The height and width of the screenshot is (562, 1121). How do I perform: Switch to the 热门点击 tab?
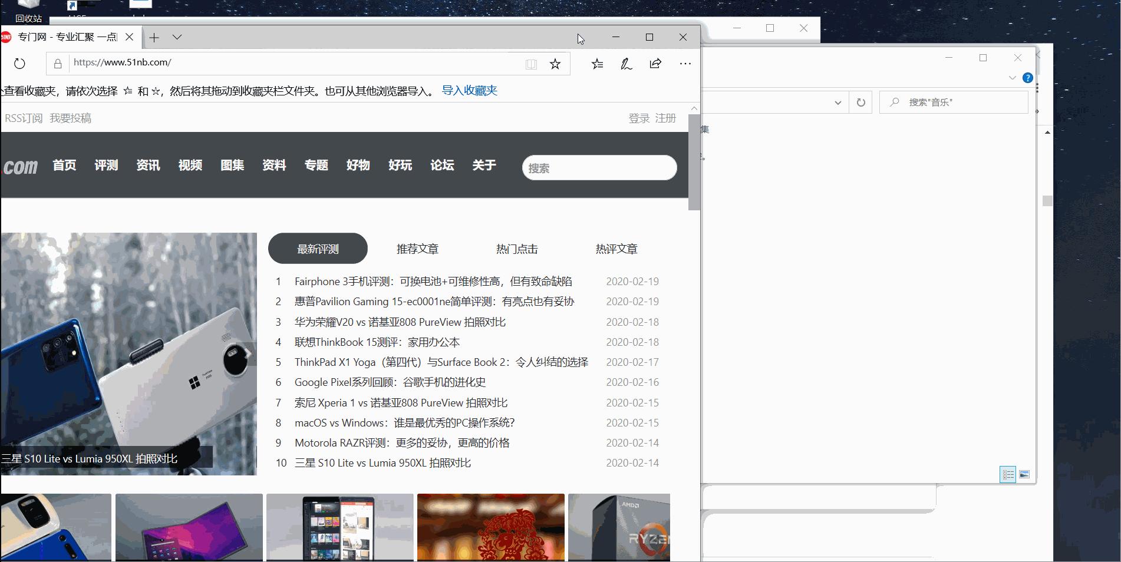coord(517,249)
